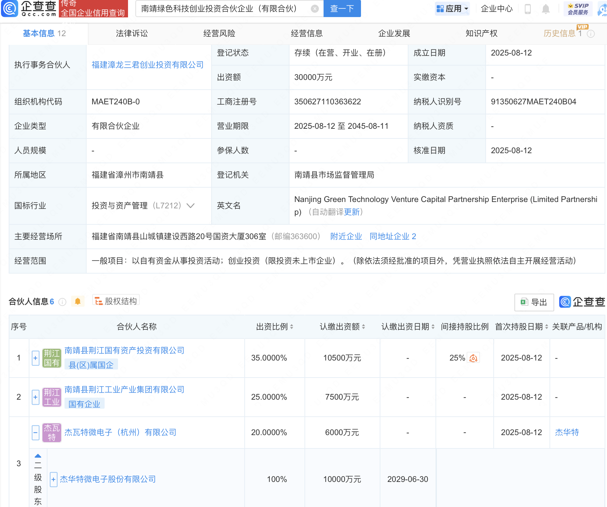
Task: Click the 登记机关 value 南靖县市场监督管理局
Action: (x=334, y=175)
